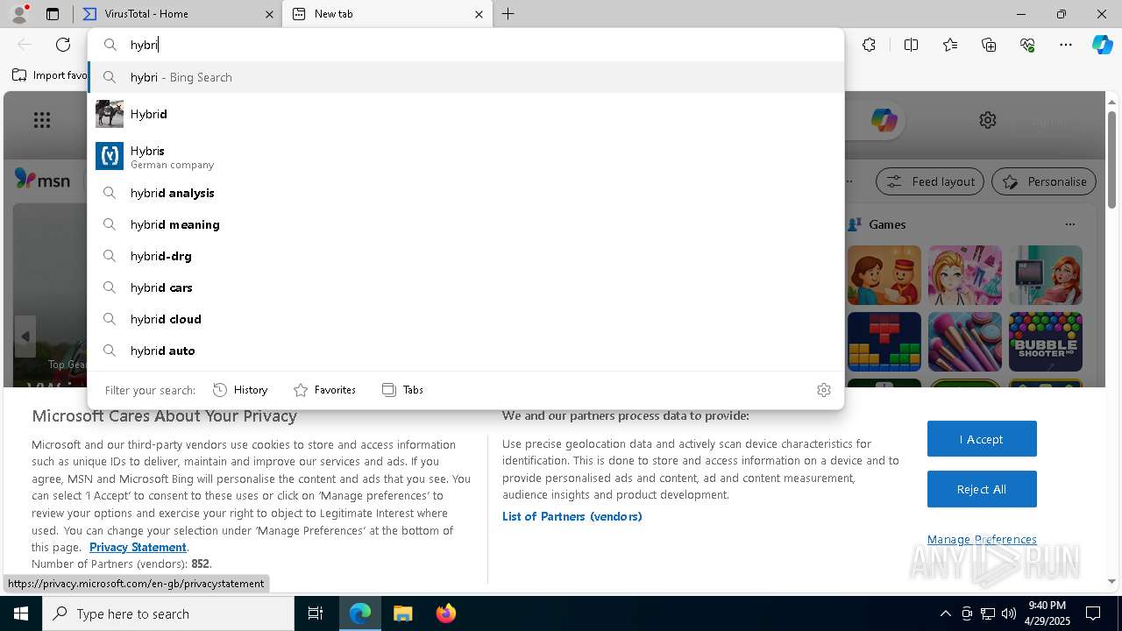Viewport: 1122px width, 631px height.
Task: Open the Bubble Shooter game thumbnail
Action: pos(1046,342)
